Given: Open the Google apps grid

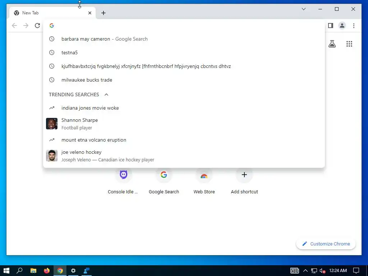Looking at the screenshot, I should pos(349,44).
